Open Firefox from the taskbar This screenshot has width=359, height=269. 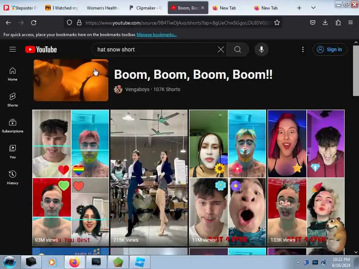pos(75,262)
